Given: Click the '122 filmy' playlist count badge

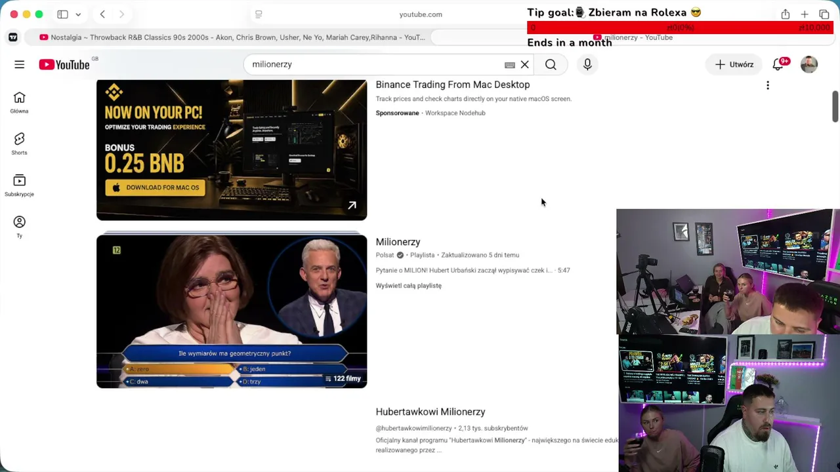Looking at the screenshot, I should [344, 378].
